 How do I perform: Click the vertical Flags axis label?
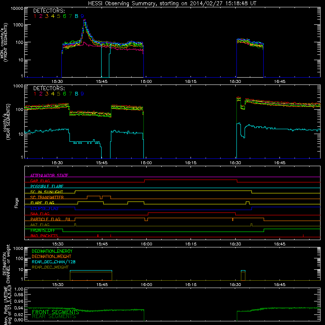click(17, 203)
